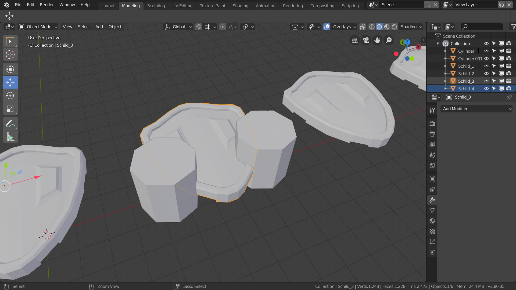Open the Physics properties tab

tap(432, 252)
